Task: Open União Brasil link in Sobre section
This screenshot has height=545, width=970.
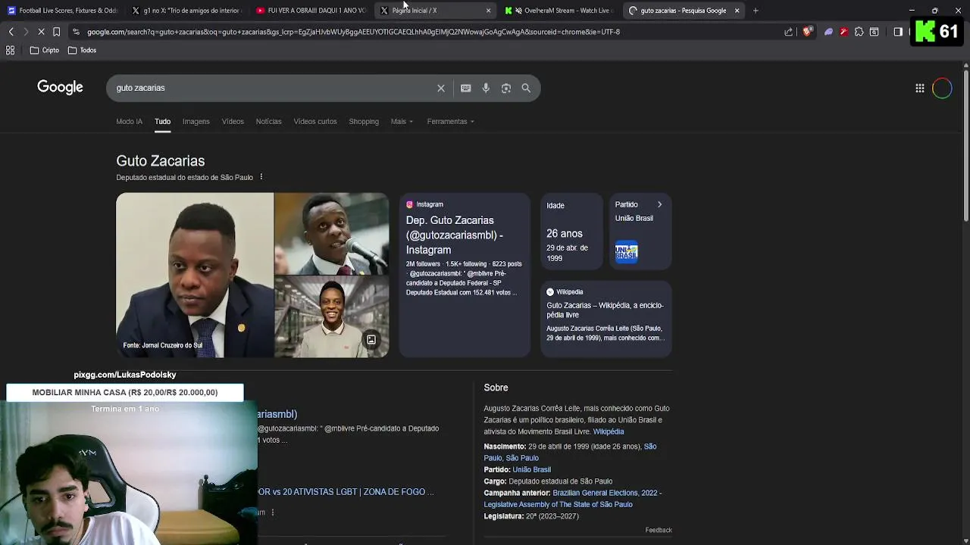Action: click(531, 469)
